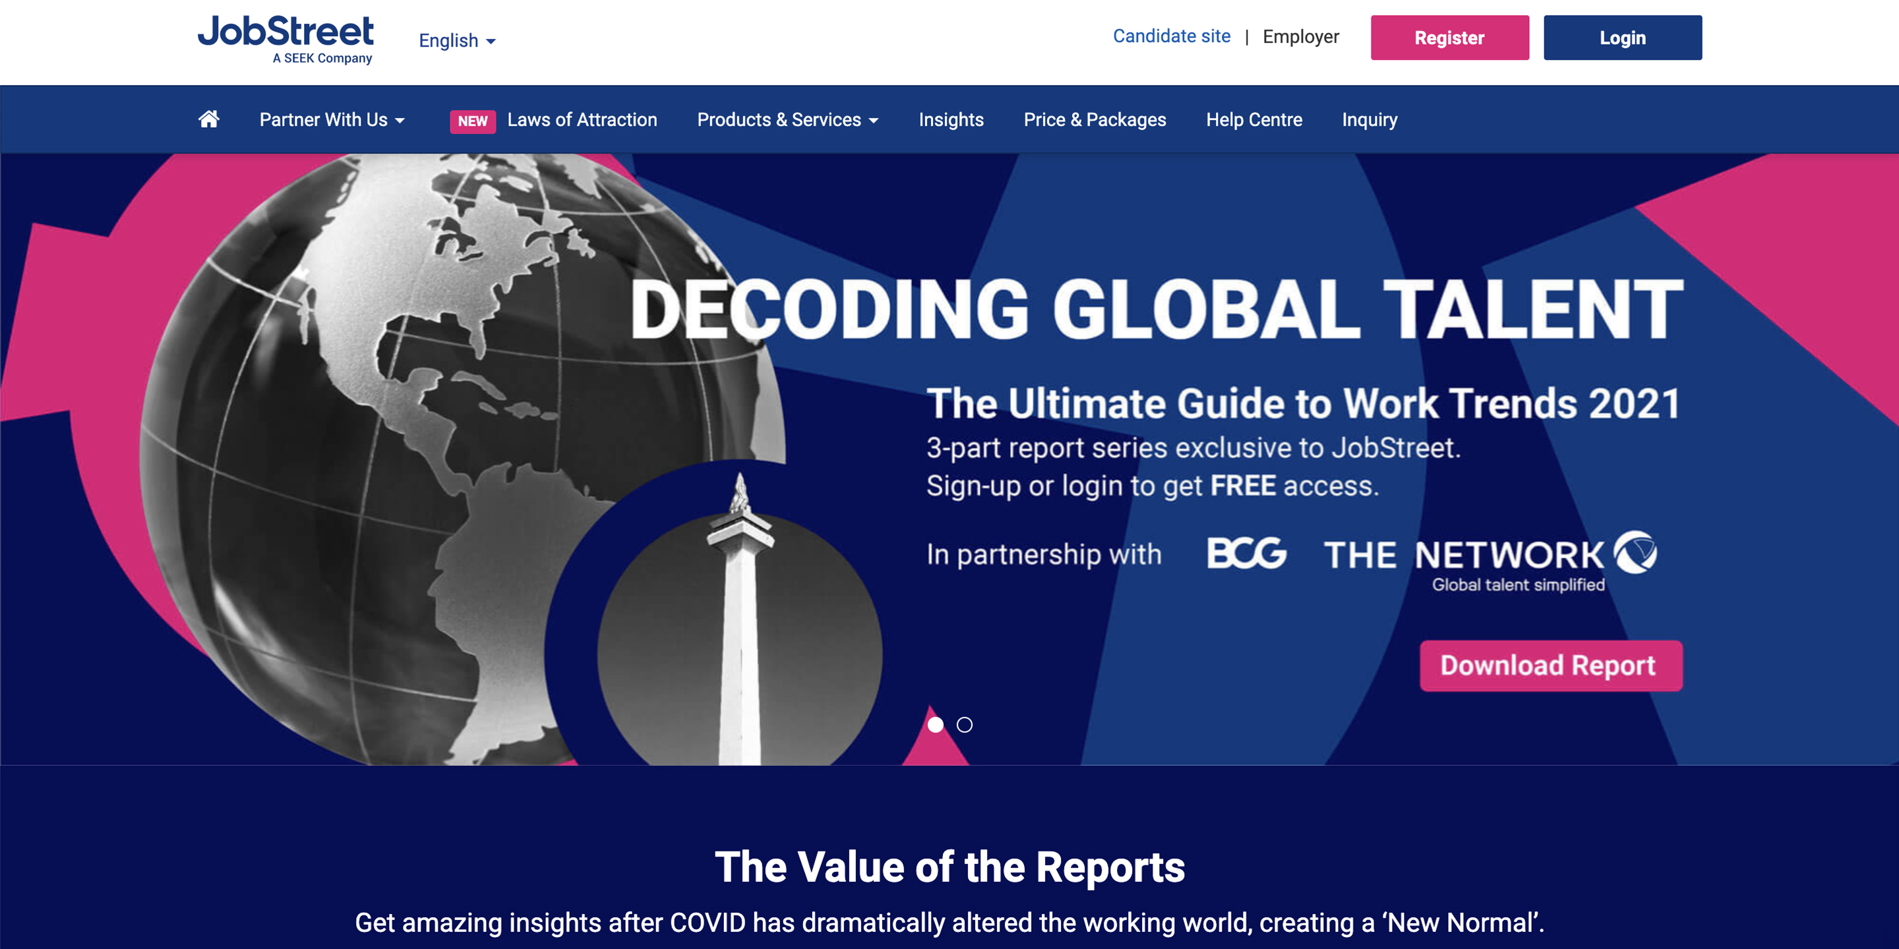Image resolution: width=1899 pixels, height=949 pixels.
Task: Click the JobStreet logo
Action: [x=286, y=40]
